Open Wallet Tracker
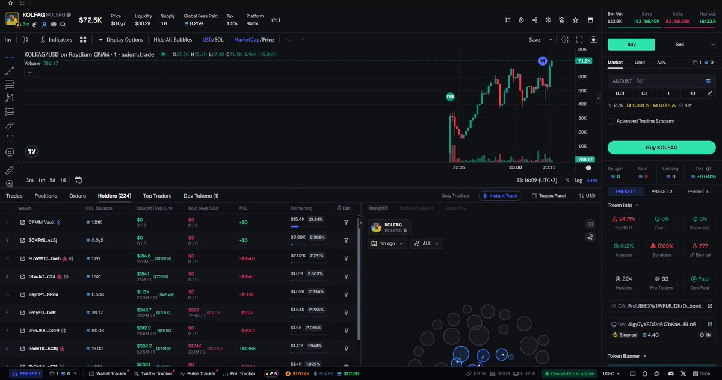Screen dimensions: 722x380 tap(107, 373)
